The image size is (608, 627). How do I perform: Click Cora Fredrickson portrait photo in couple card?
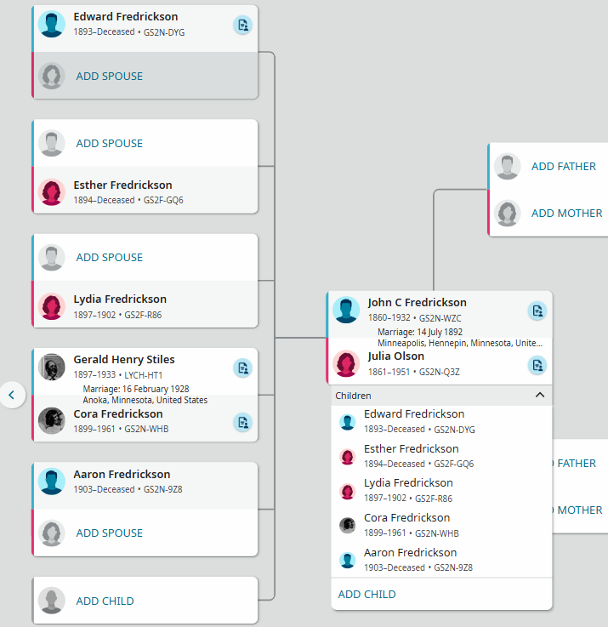[52, 420]
